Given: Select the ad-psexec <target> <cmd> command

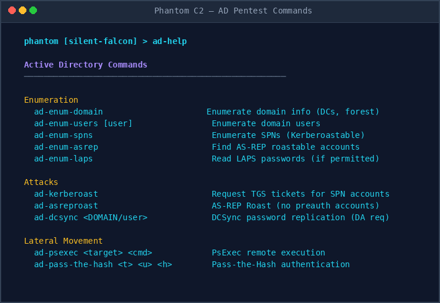Looking at the screenshot, I should pos(93,253).
